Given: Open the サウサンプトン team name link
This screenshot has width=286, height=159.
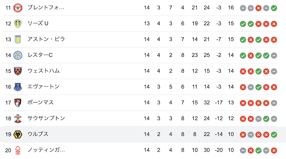Looking at the screenshot, I should click(46, 118).
